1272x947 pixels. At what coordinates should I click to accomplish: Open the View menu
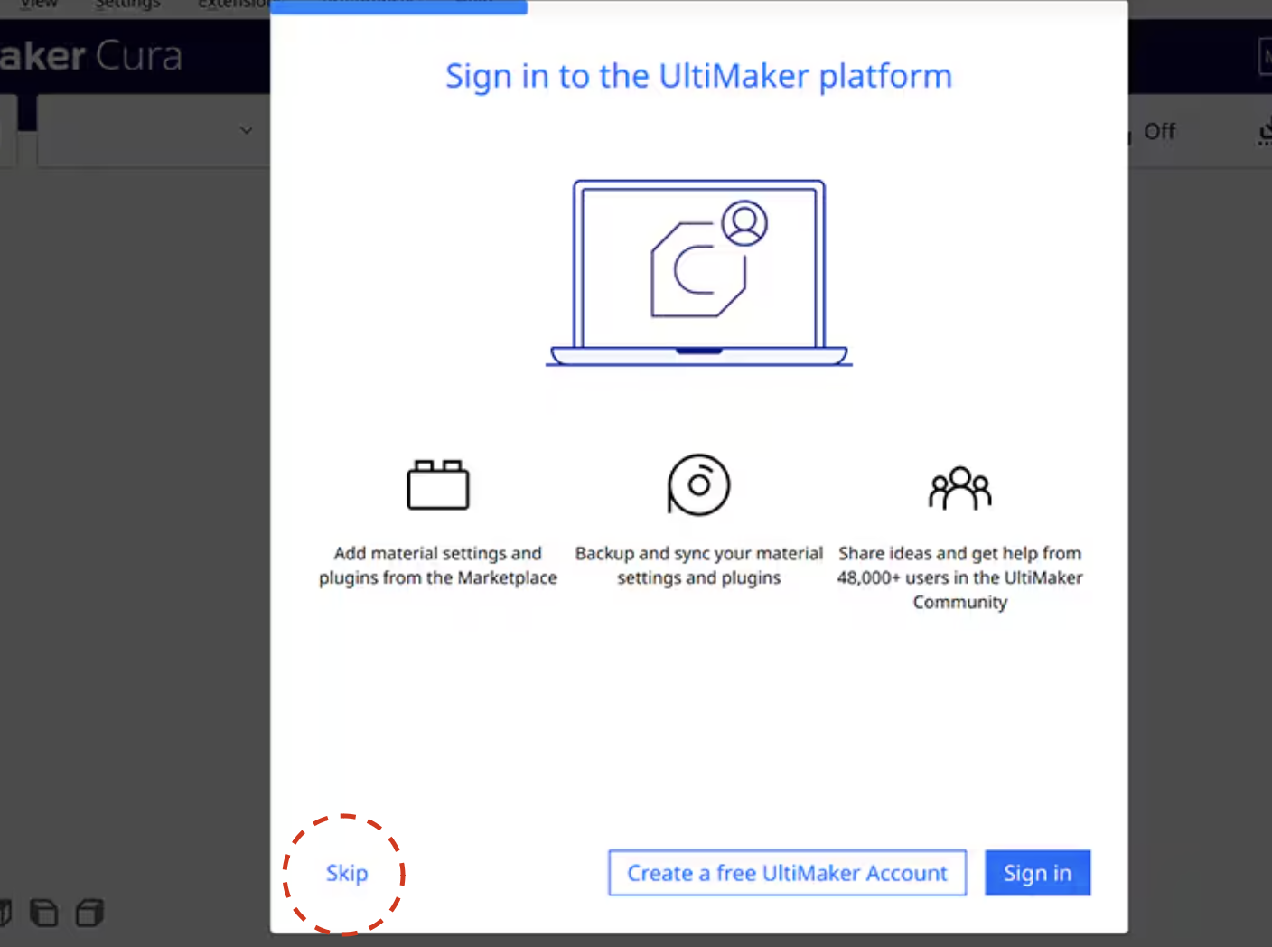pos(39,5)
